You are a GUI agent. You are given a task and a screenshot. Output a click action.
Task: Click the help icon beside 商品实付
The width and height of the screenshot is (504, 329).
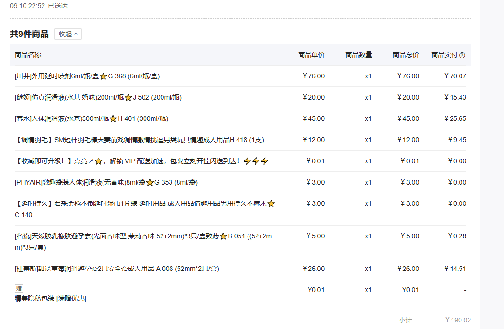point(462,55)
